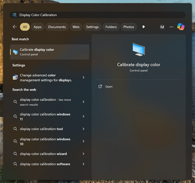Open the Copilot icon

pos(181,27)
